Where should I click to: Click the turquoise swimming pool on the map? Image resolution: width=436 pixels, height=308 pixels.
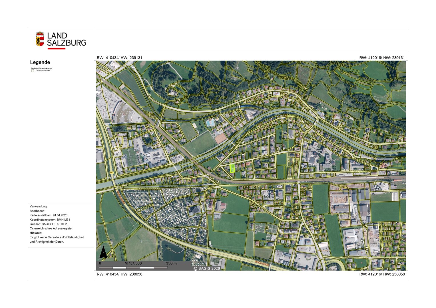coord(210,123)
